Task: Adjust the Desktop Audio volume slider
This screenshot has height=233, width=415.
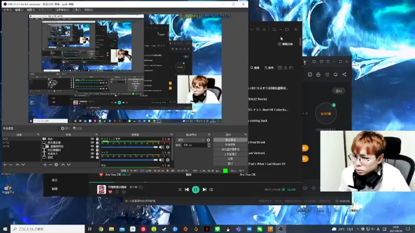Action: click(x=130, y=147)
